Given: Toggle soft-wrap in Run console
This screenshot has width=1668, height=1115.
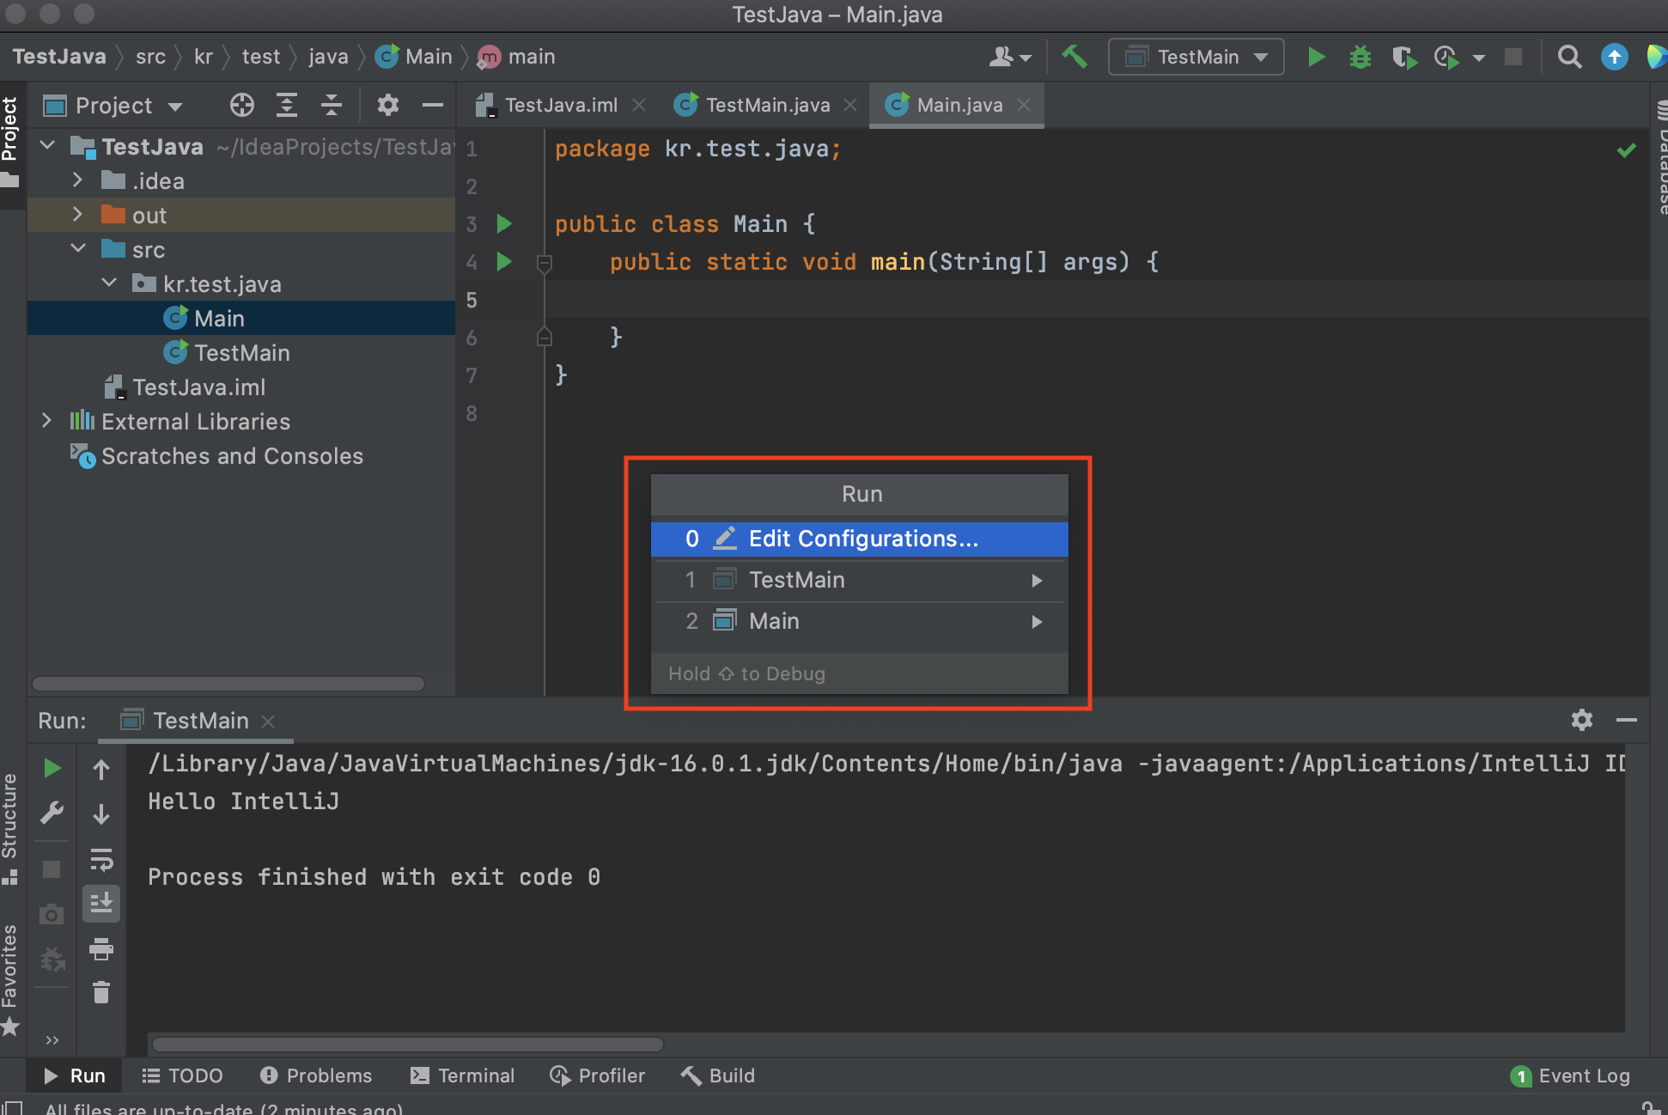Looking at the screenshot, I should pyautogui.click(x=101, y=859).
